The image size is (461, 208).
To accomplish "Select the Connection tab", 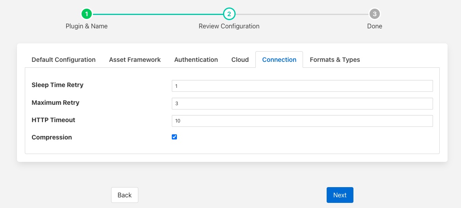I will tap(279, 59).
